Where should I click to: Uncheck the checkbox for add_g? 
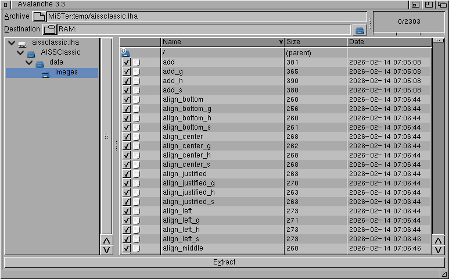point(127,71)
